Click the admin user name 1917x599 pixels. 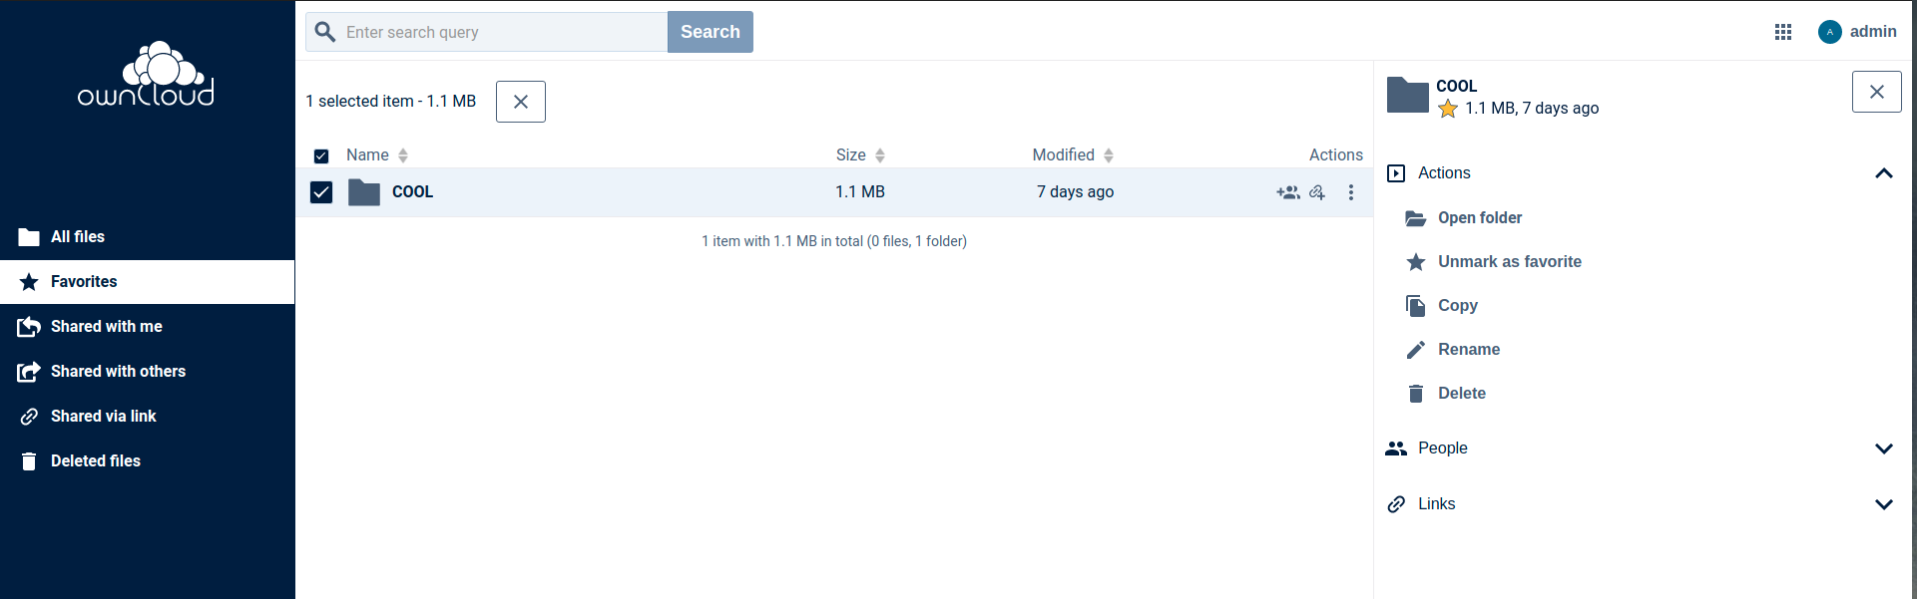coord(1873,32)
